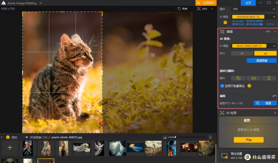The height and width of the screenshot is (163, 278).
Task: Flip image vertically icon
Action: (x=269, y=78)
